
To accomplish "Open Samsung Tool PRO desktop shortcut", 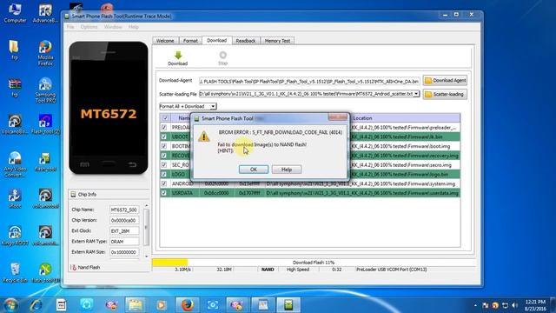I will tap(45, 90).
